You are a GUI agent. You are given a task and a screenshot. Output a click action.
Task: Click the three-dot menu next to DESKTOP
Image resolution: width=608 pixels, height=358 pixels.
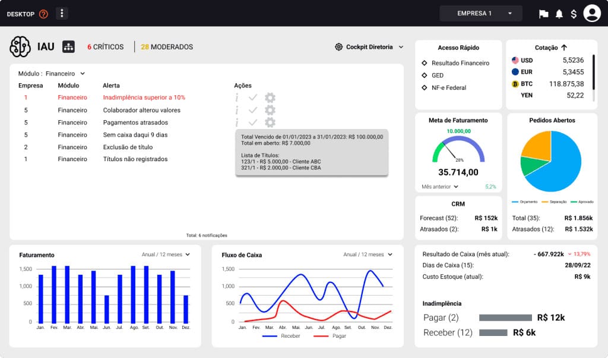[62, 12]
